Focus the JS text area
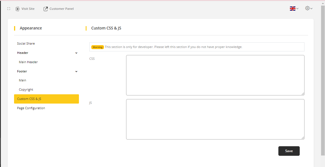The width and height of the screenshot is (325, 167). 215,119
